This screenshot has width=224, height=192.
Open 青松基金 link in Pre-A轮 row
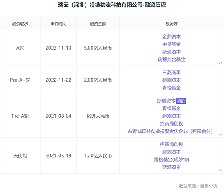pos(172,108)
